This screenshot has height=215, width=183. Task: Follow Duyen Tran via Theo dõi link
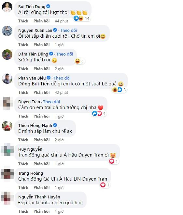(51, 102)
